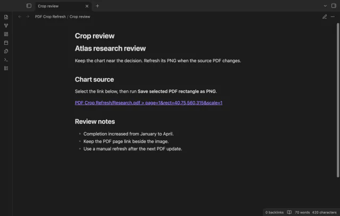Insert template using ribbon copy icon
This screenshot has height=216, width=340.
coord(6,51)
